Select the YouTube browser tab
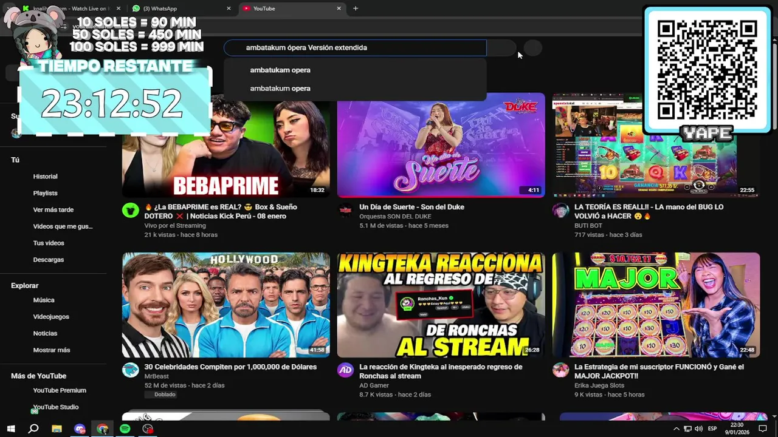 click(292, 8)
